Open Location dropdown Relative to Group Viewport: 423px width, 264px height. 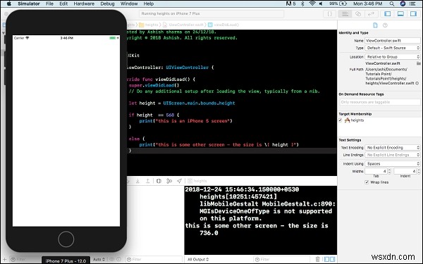(392, 57)
